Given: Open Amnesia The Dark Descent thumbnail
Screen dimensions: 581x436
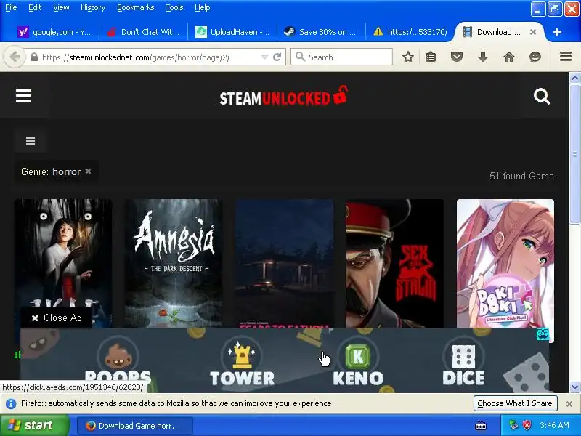Looking at the screenshot, I should pos(174,263).
